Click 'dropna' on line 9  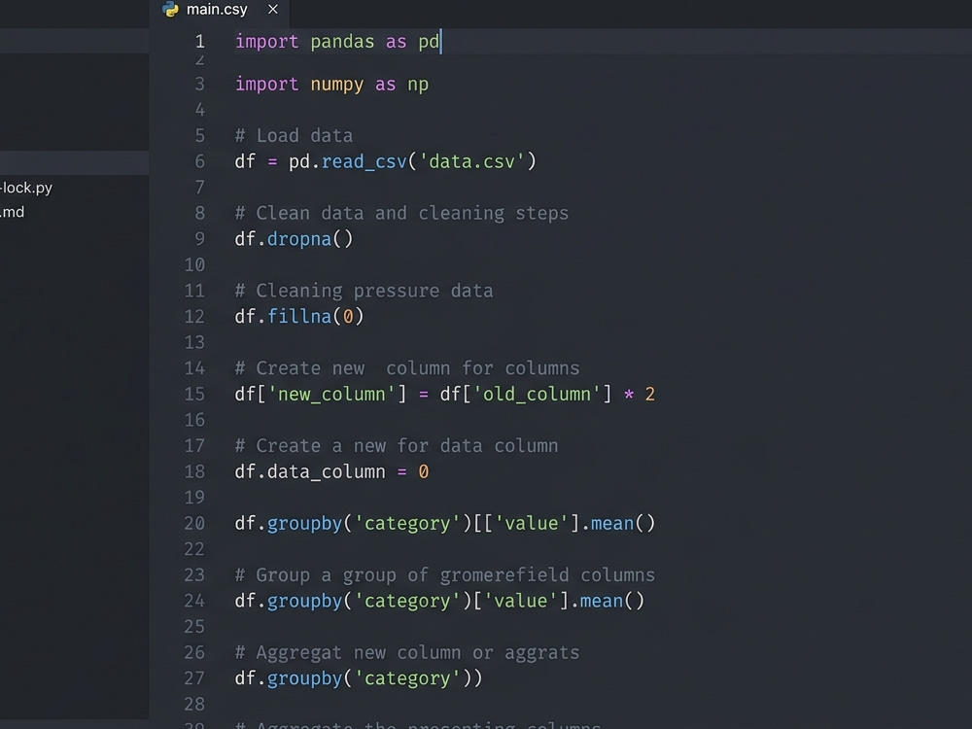(299, 239)
